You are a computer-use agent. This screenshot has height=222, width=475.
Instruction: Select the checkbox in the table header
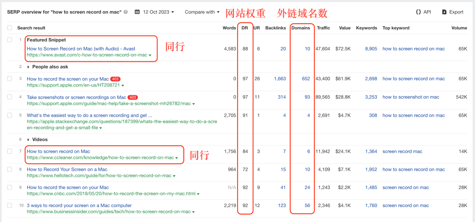(10, 28)
